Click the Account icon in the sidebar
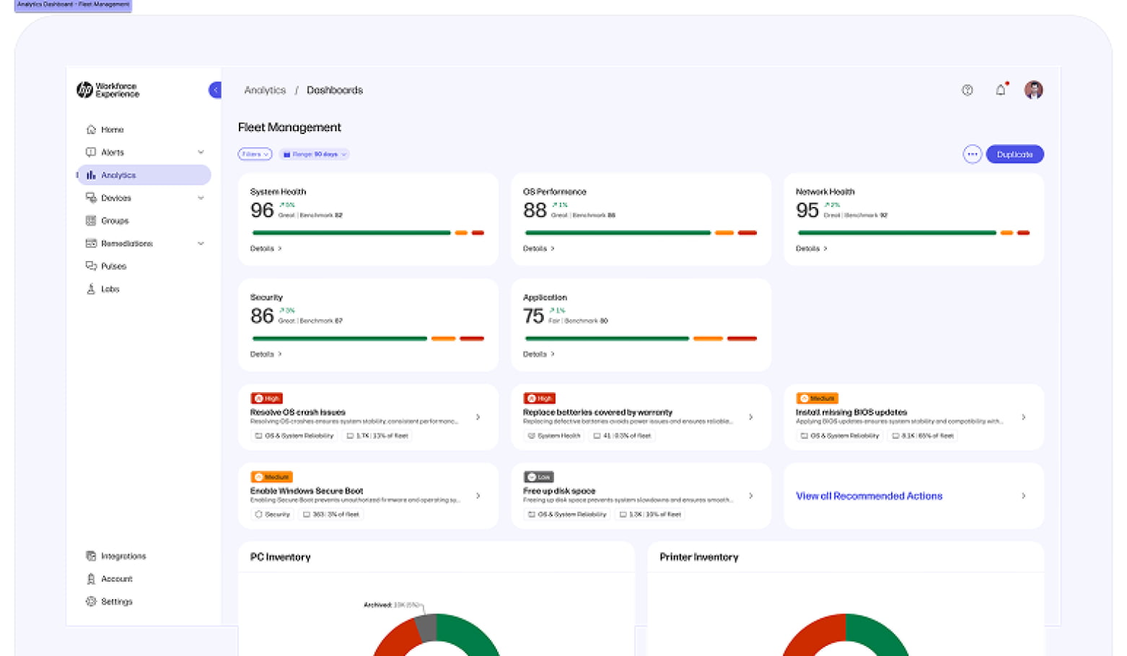The height and width of the screenshot is (656, 1127). [x=90, y=578]
